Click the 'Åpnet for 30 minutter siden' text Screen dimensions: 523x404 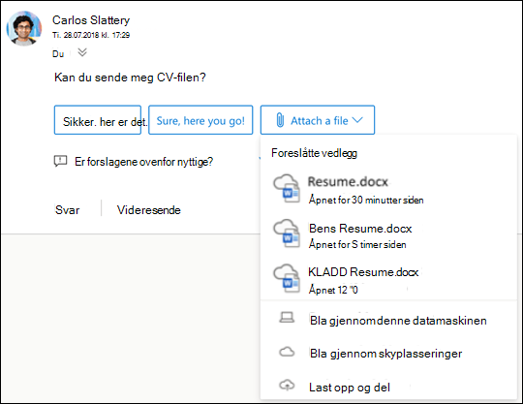[x=366, y=200]
